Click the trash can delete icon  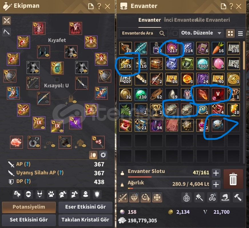coord(233,179)
